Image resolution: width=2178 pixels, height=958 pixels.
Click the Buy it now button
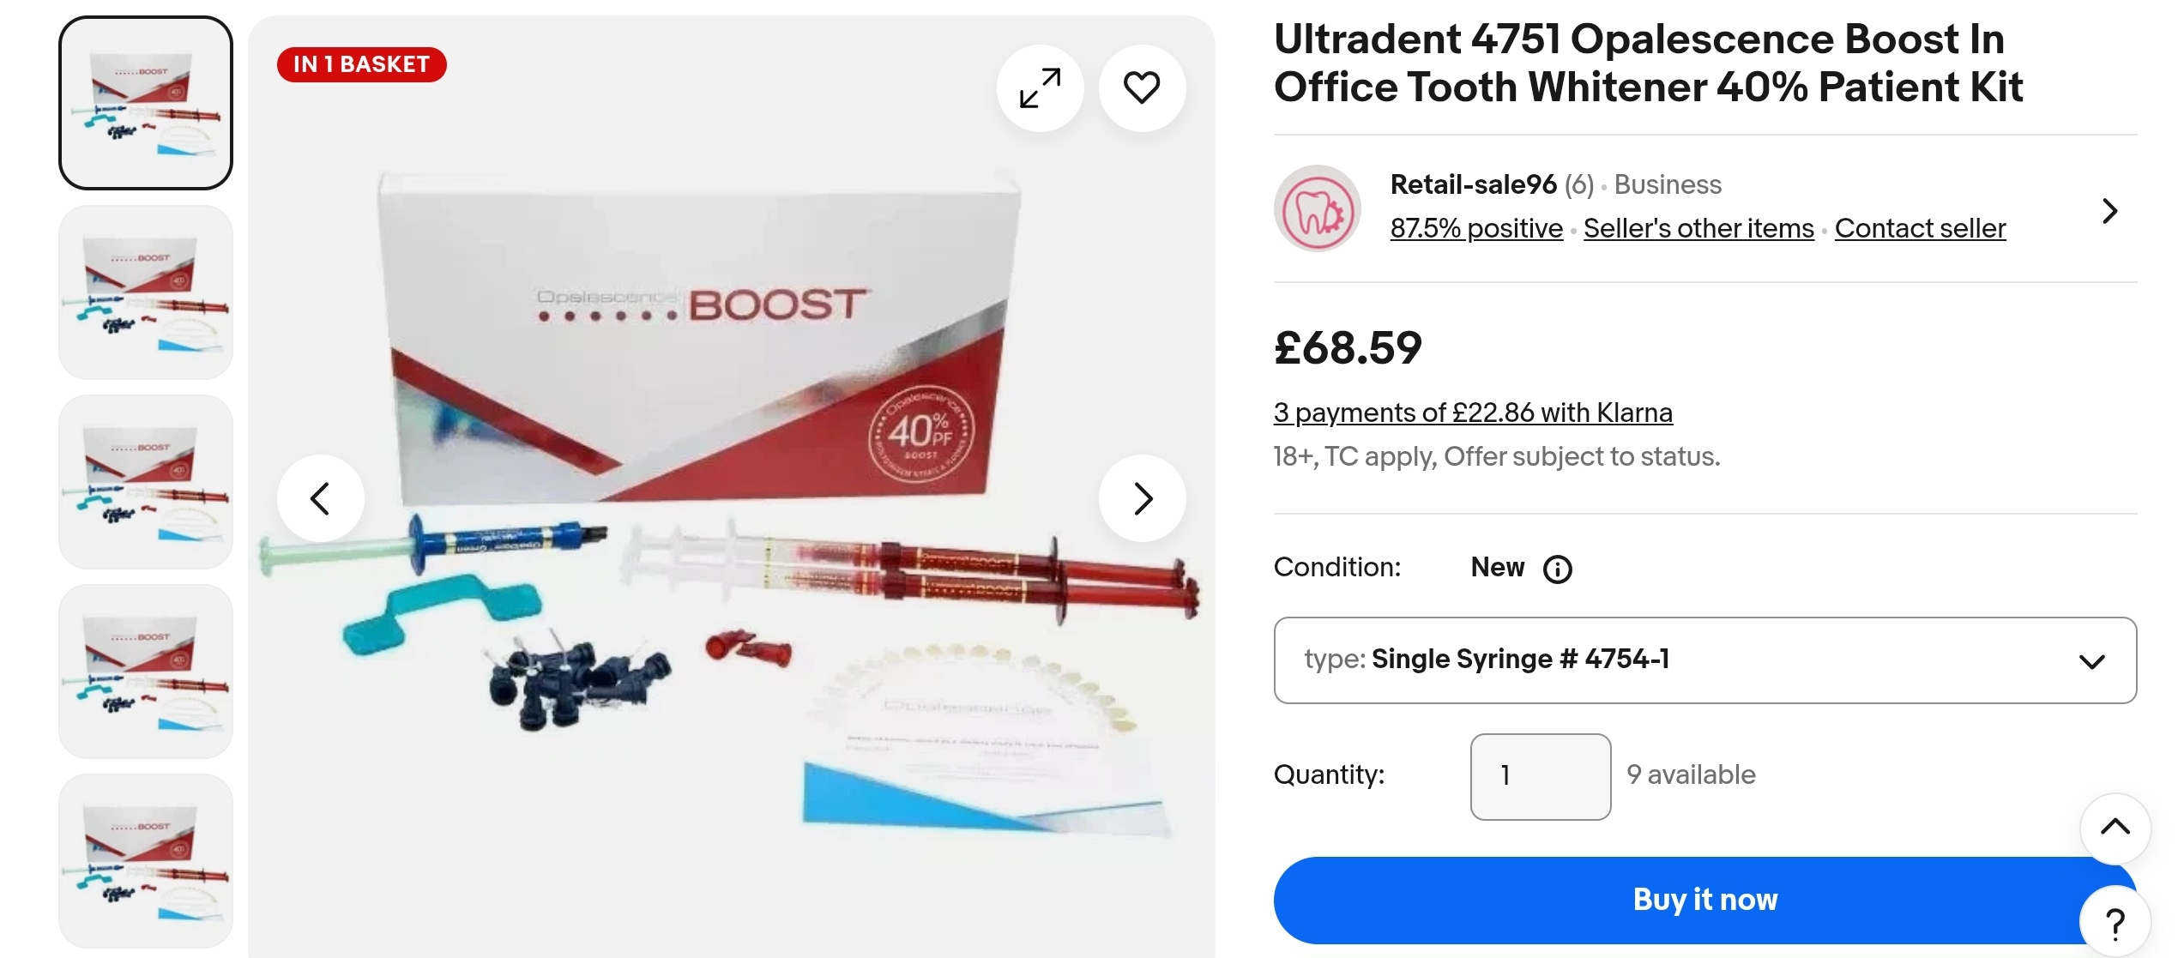click(x=1704, y=900)
